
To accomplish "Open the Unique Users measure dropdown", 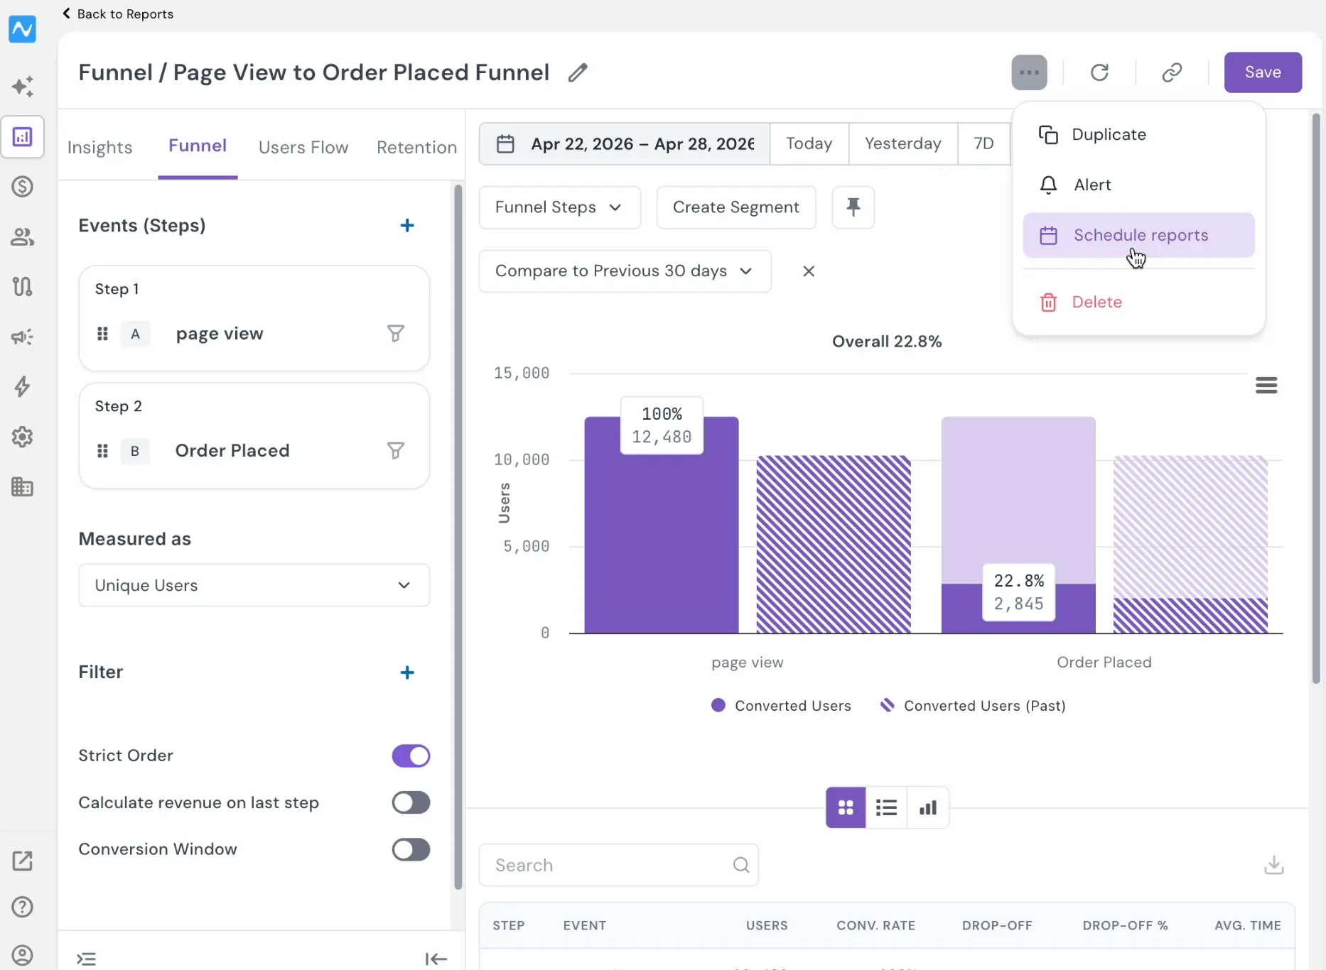I will [254, 585].
